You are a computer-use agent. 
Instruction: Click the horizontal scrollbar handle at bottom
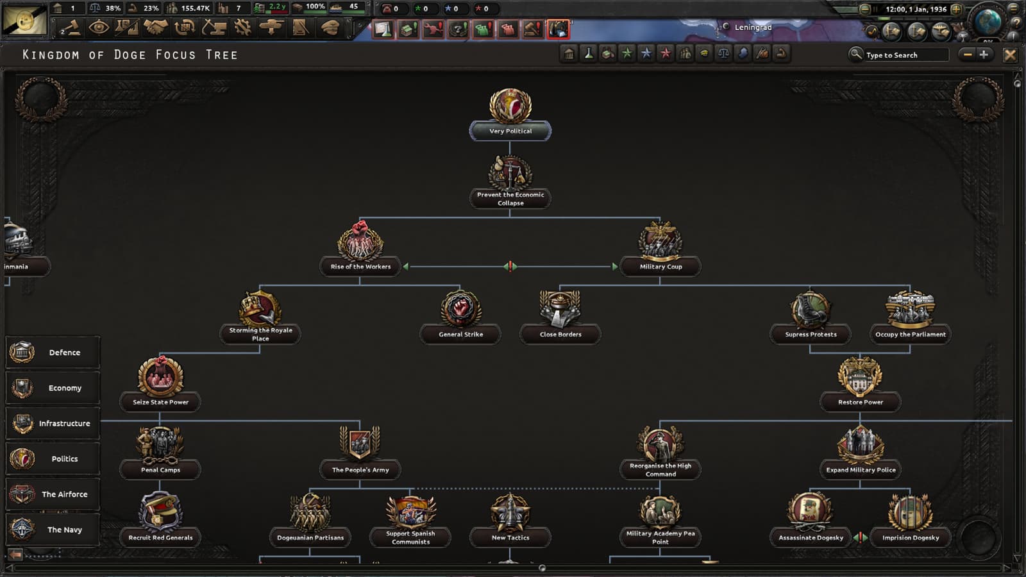[542, 568]
